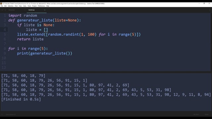The width and height of the screenshot is (212, 119).
Task: Click line number 7 in the gutter
Action: [5, 44]
